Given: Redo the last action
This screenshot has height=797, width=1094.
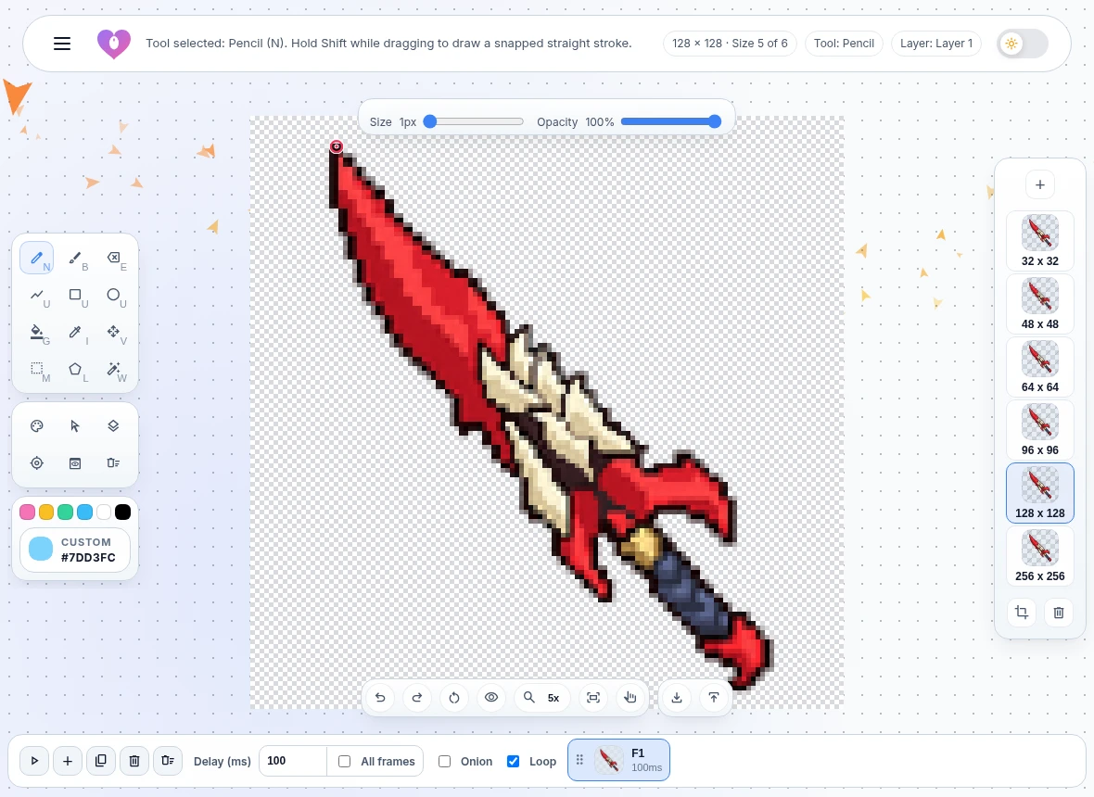Looking at the screenshot, I should pyautogui.click(x=417, y=697).
